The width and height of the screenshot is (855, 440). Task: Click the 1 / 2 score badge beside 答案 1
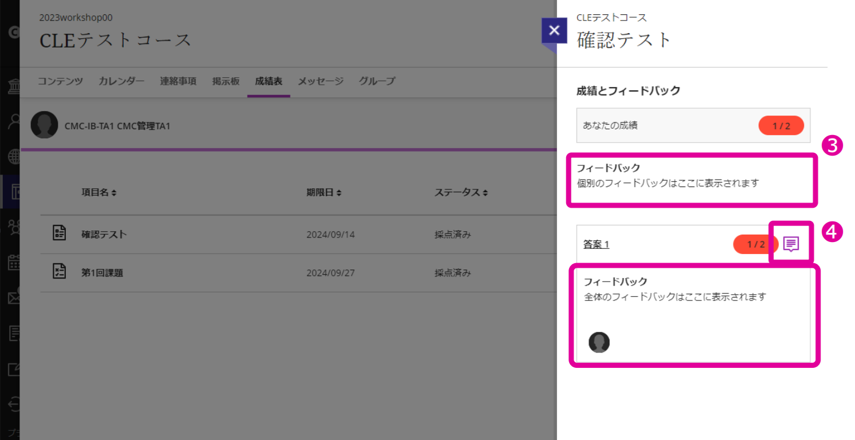click(x=755, y=244)
